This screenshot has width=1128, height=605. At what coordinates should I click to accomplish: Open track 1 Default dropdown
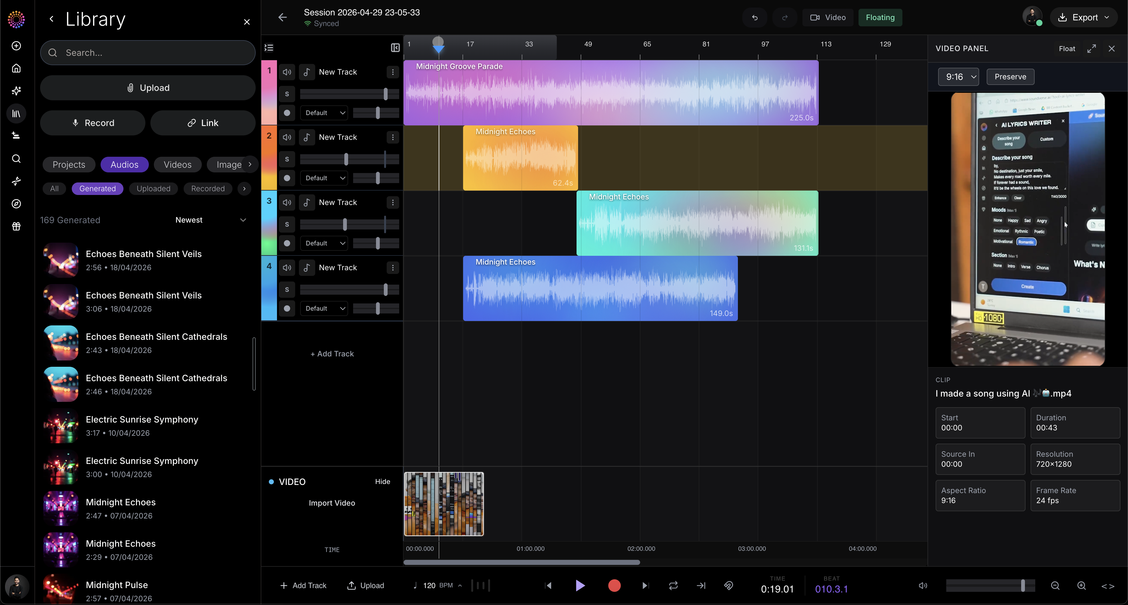(325, 113)
